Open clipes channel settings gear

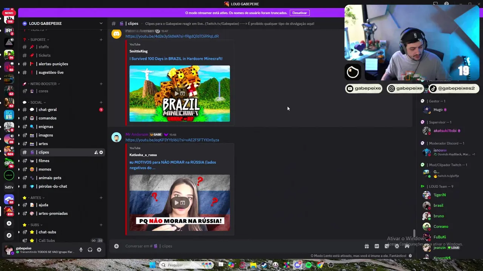click(101, 152)
